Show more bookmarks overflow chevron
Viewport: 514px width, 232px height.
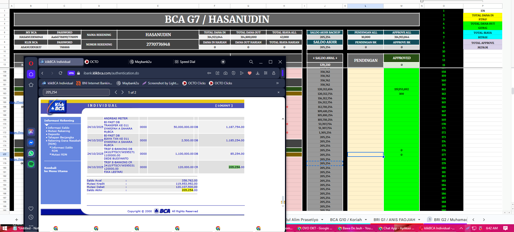click(x=277, y=83)
